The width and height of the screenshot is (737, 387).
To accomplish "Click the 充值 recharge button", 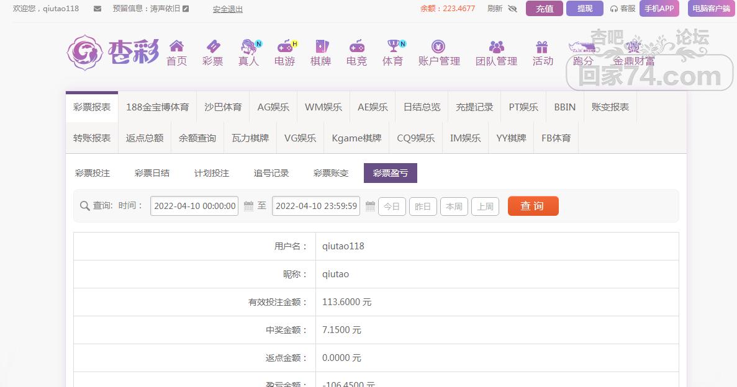I will pos(545,9).
